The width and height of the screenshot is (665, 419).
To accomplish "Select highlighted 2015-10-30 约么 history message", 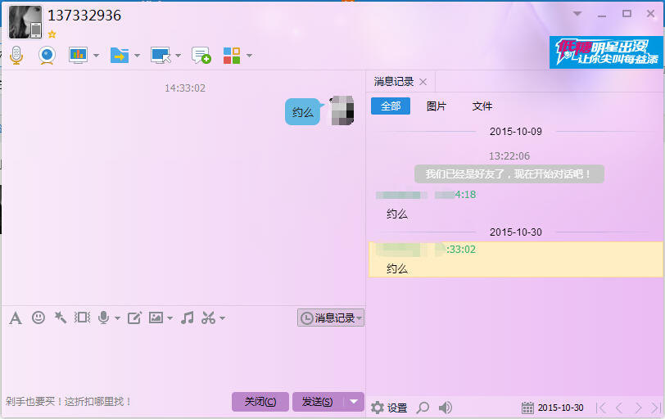I will pyautogui.click(x=516, y=259).
